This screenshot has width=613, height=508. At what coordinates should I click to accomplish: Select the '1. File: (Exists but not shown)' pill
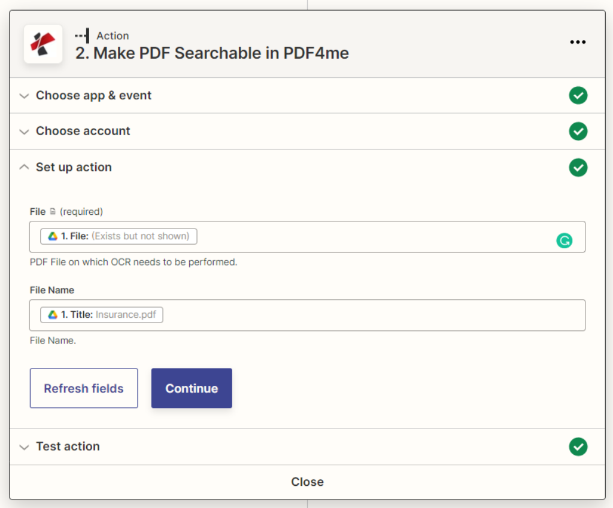(x=119, y=236)
